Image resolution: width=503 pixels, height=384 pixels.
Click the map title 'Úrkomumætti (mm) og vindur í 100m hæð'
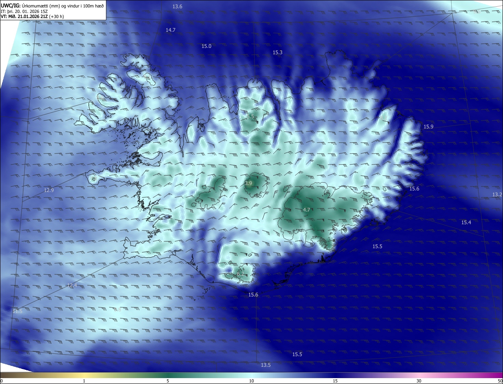(x=63, y=5)
